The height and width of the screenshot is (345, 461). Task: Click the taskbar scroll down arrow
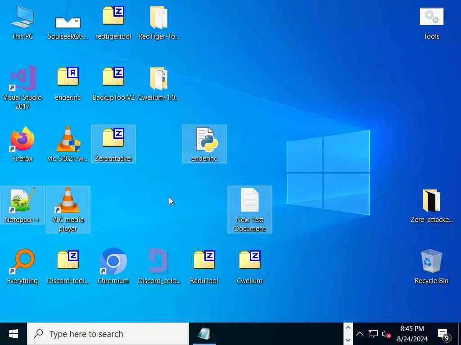pos(348,341)
